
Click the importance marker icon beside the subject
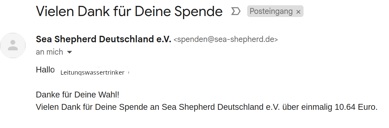click(x=236, y=12)
